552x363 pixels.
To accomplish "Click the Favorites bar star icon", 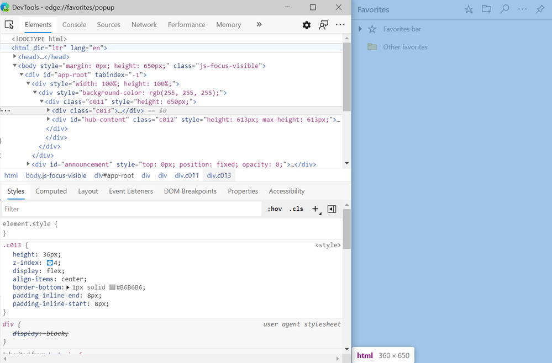I will click(x=372, y=29).
